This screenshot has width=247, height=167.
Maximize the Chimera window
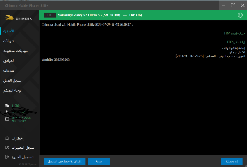pyautogui.click(x=233, y=5)
